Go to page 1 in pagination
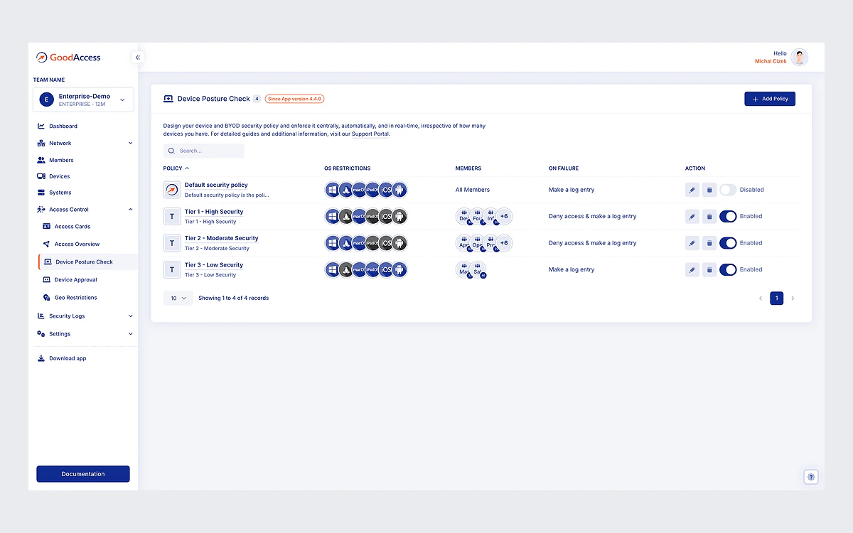The width and height of the screenshot is (853, 533). [777, 298]
